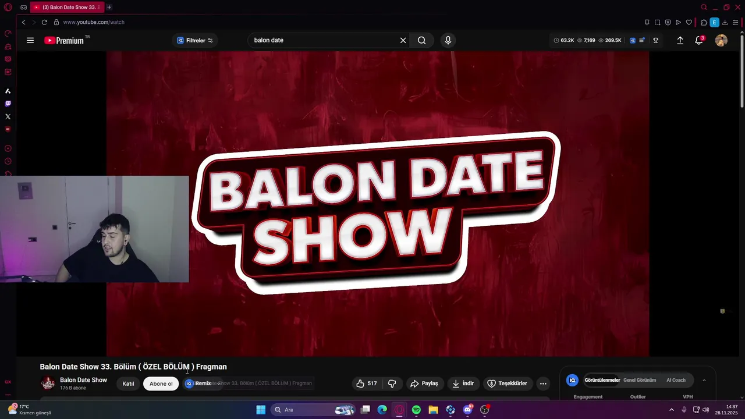Start voice search with microphone
The image size is (745, 419).
(448, 40)
